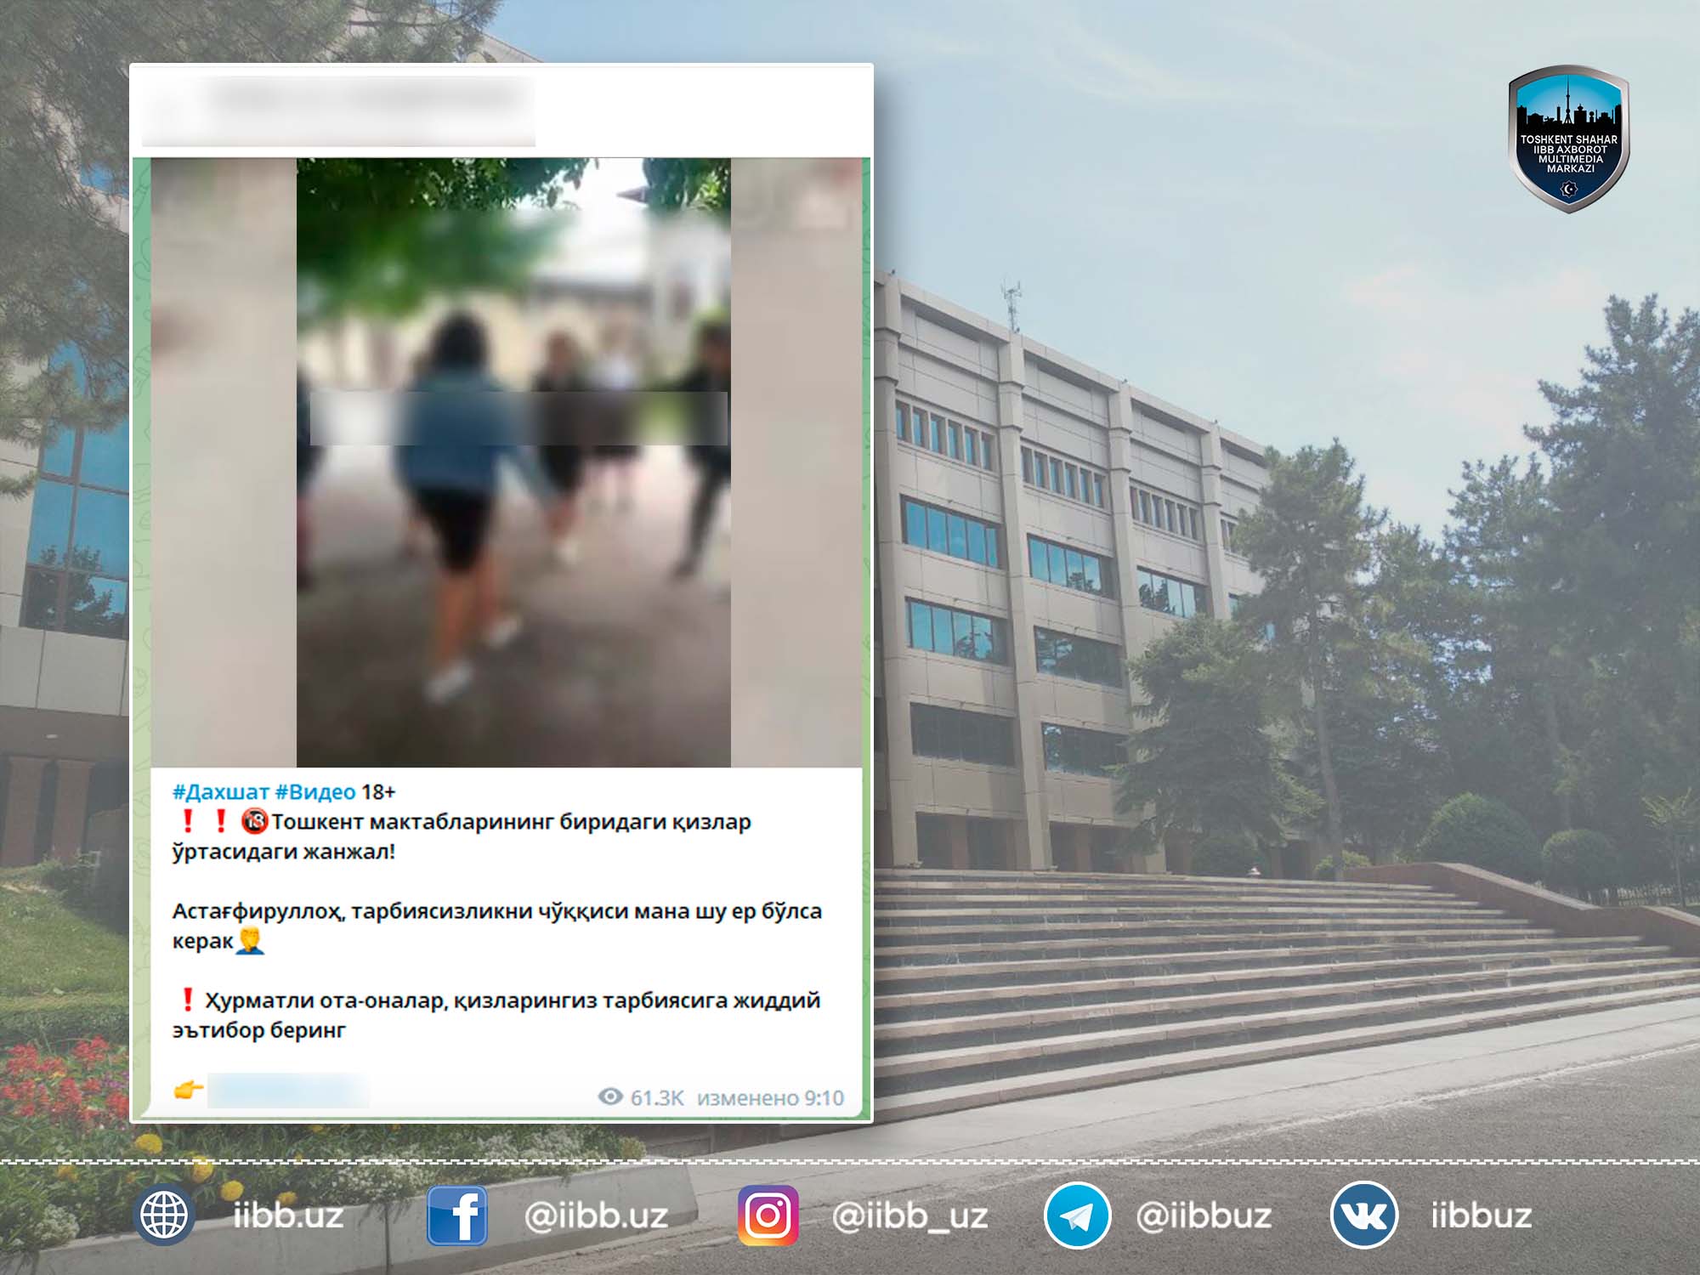Click the eye views icon
The height and width of the screenshot is (1275, 1700).
610,1096
